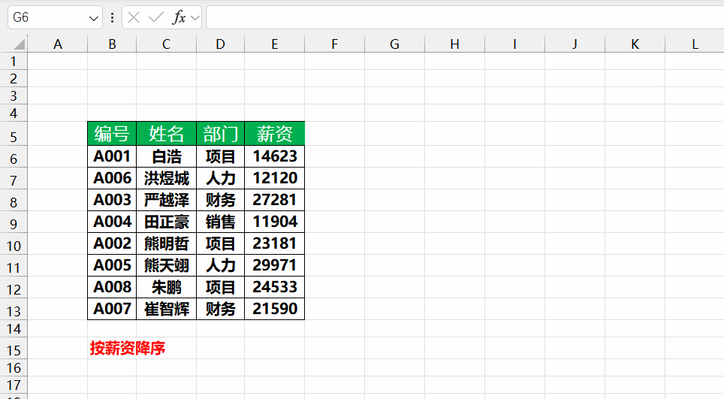The image size is (724, 399).
Task: Select salary cell 27281
Action: [275, 200]
